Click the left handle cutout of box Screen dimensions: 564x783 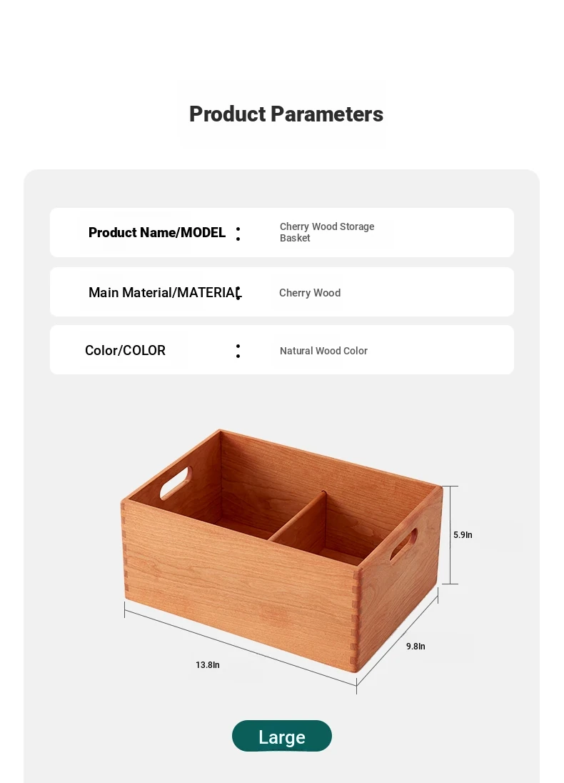(175, 483)
